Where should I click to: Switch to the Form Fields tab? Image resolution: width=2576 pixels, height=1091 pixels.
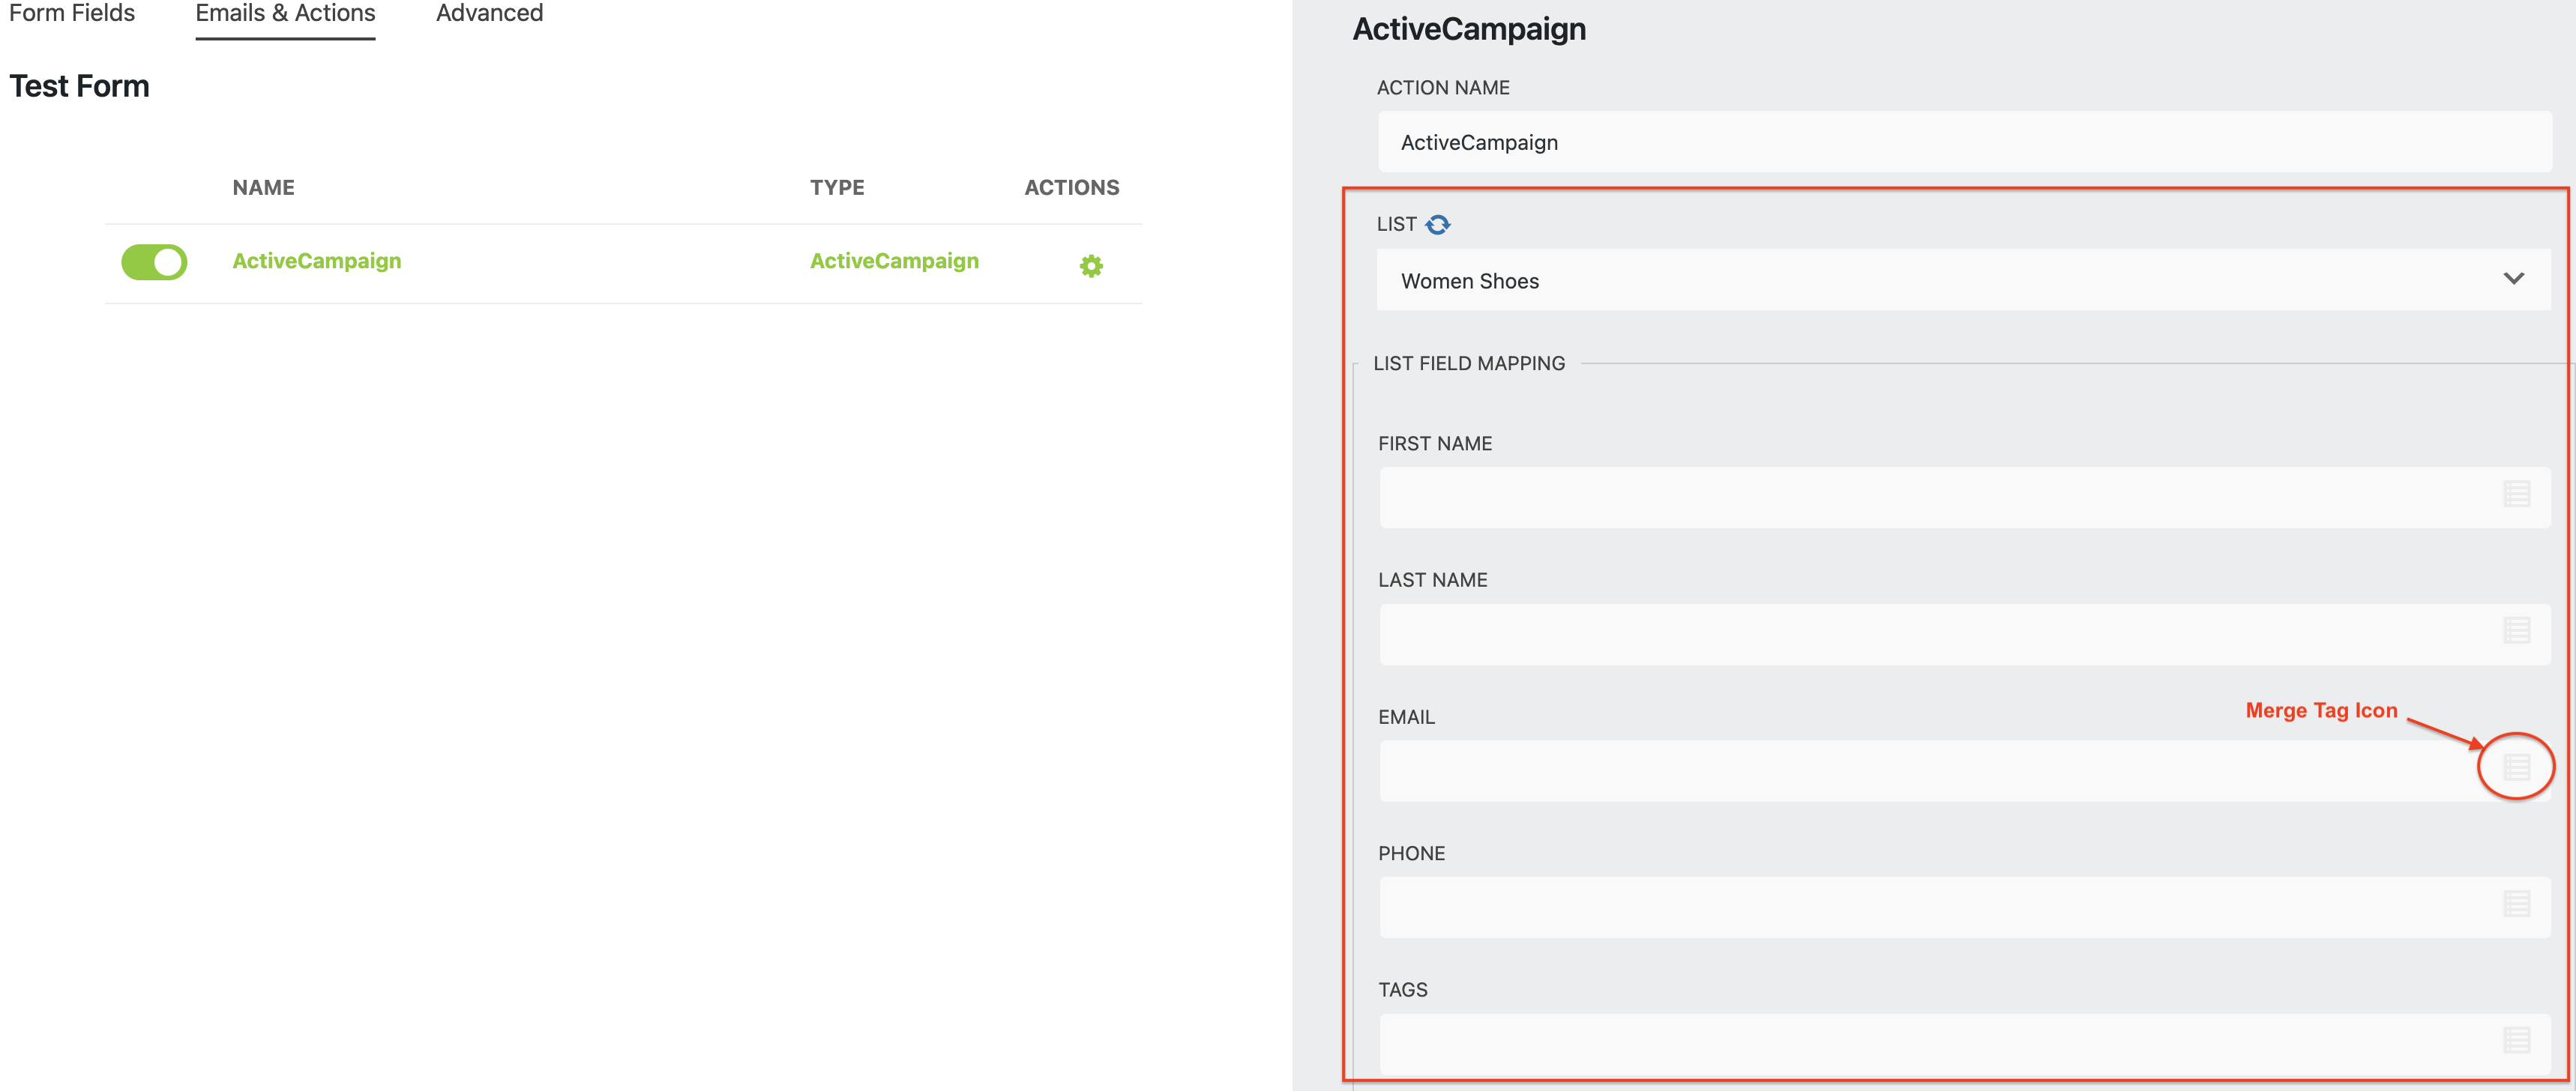71,14
